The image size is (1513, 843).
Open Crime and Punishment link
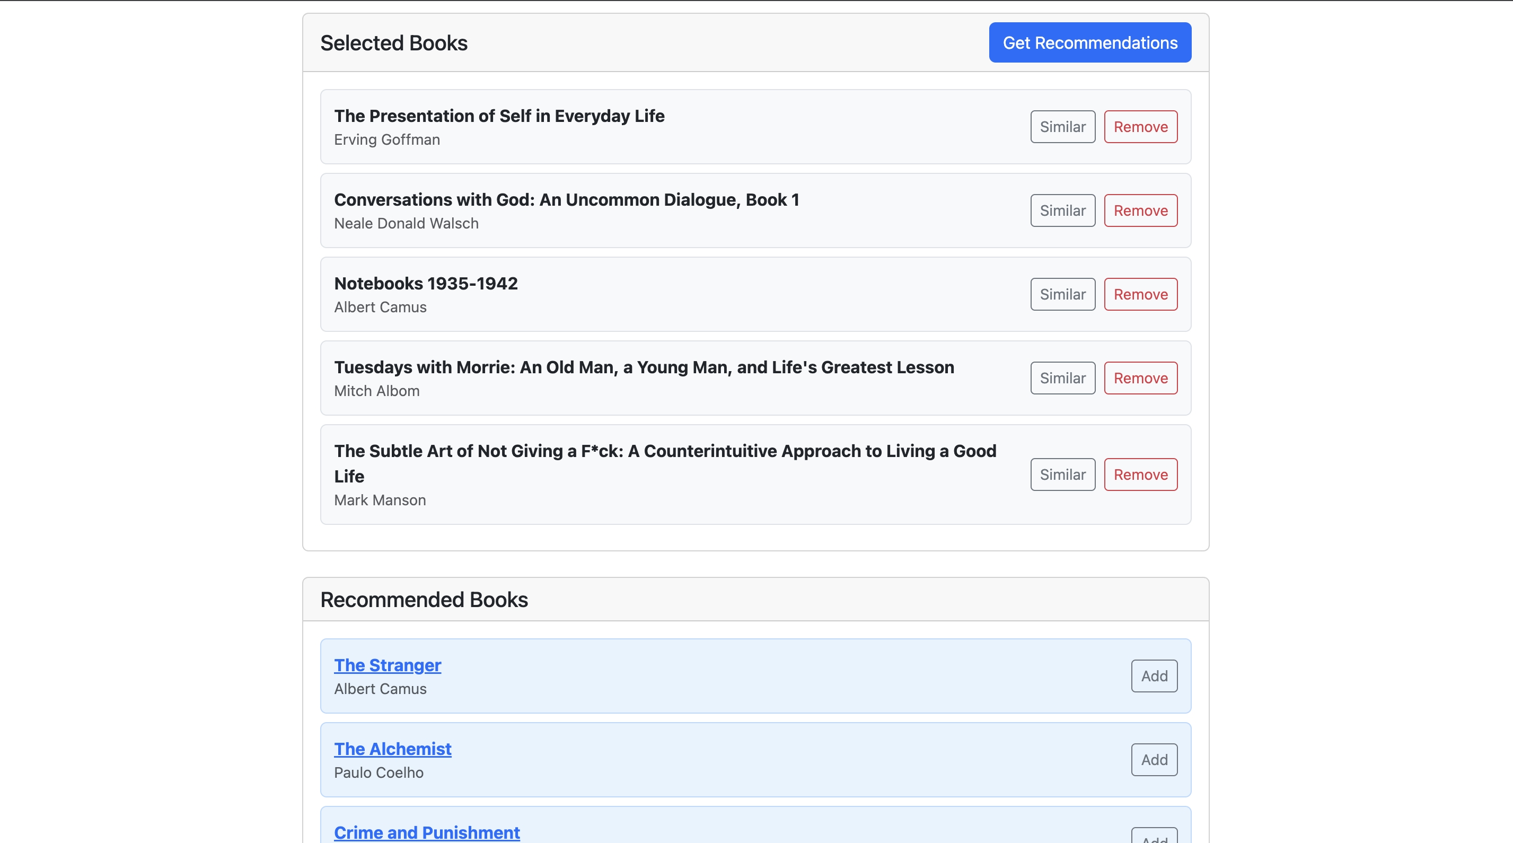click(426, 832)
